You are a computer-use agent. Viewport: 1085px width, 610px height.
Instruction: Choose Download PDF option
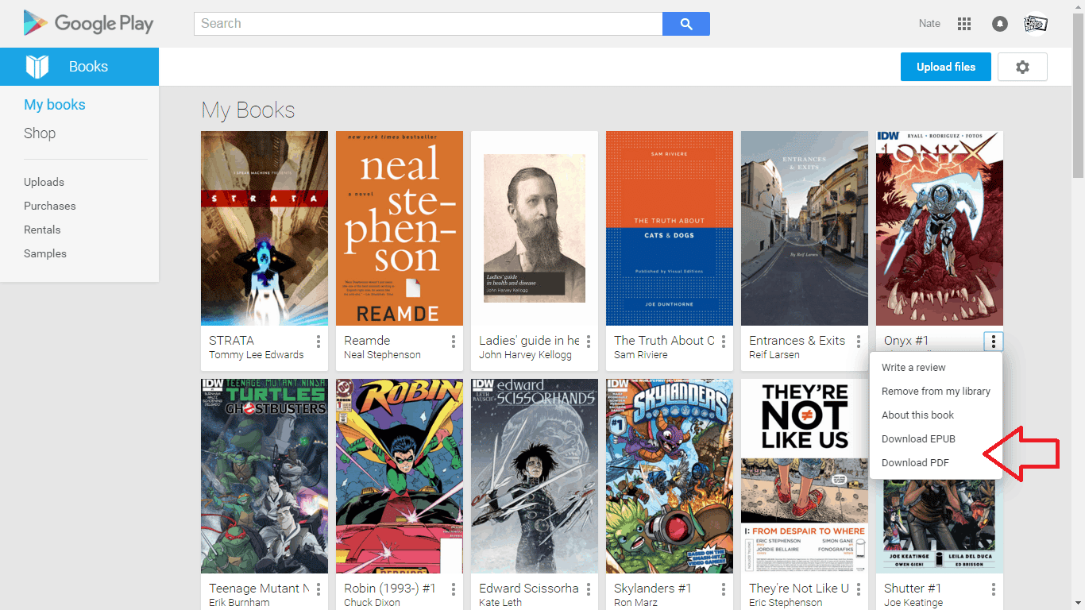pyautogui.click(x=936, y=463)
